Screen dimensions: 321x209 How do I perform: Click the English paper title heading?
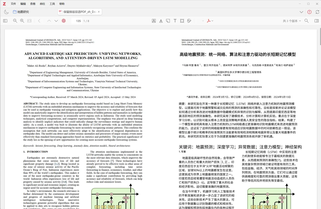coord(83,56)
